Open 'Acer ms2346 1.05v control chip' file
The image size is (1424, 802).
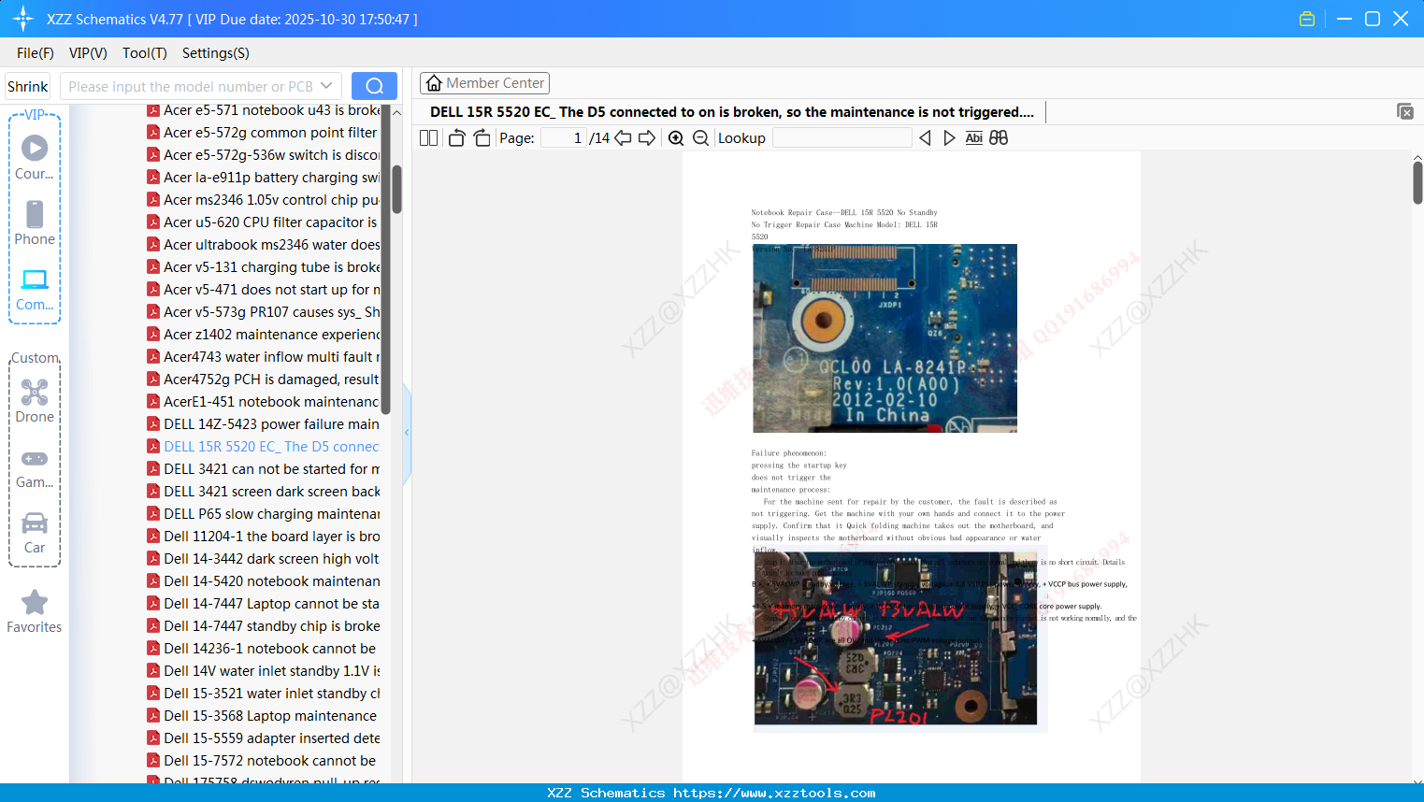pos(264,200)
